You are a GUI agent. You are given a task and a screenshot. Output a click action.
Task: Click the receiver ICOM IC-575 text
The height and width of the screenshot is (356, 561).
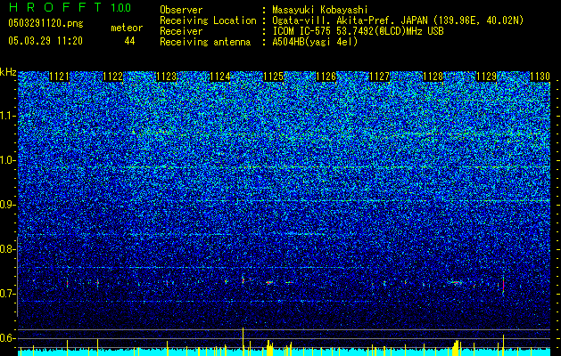tap(358, 31)
